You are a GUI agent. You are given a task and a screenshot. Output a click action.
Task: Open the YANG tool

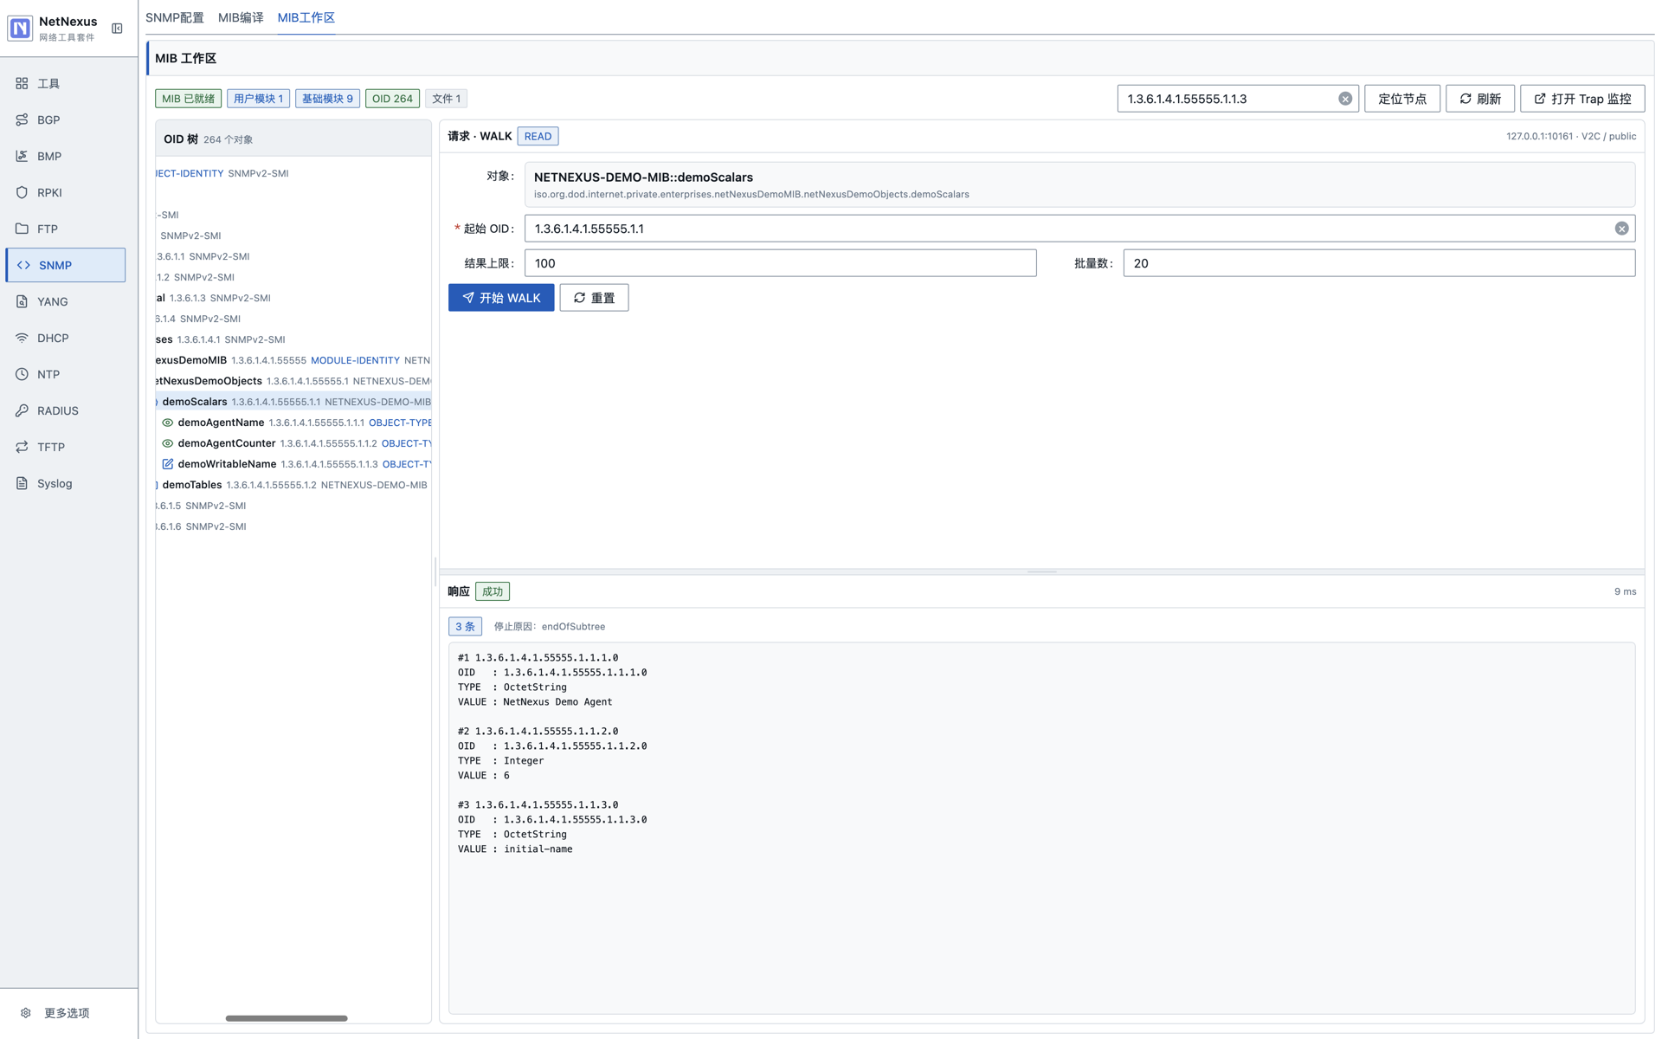65,301
